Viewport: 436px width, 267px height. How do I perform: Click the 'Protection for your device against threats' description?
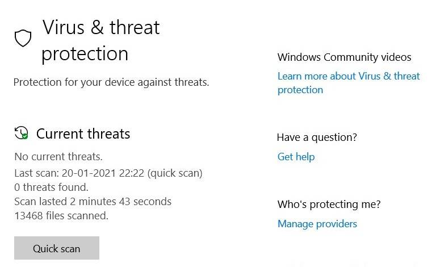(111, 82)
